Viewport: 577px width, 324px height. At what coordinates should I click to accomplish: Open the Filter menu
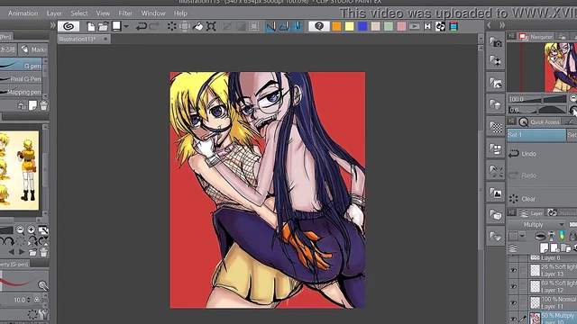coord(125,13)
